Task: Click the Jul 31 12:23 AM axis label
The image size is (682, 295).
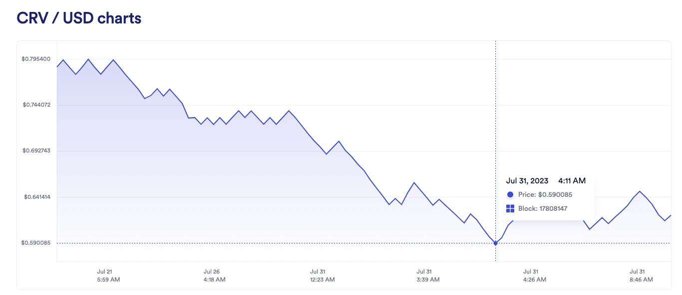Action: coord(322,276)
